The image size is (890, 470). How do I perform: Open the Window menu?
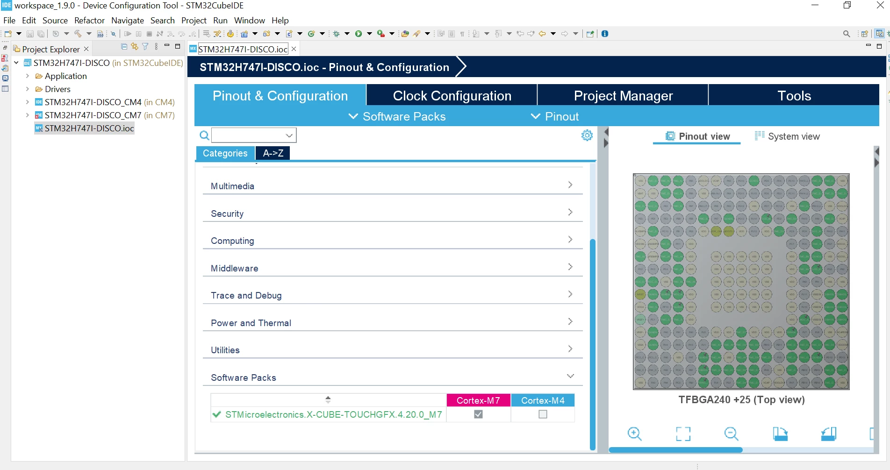250,21
